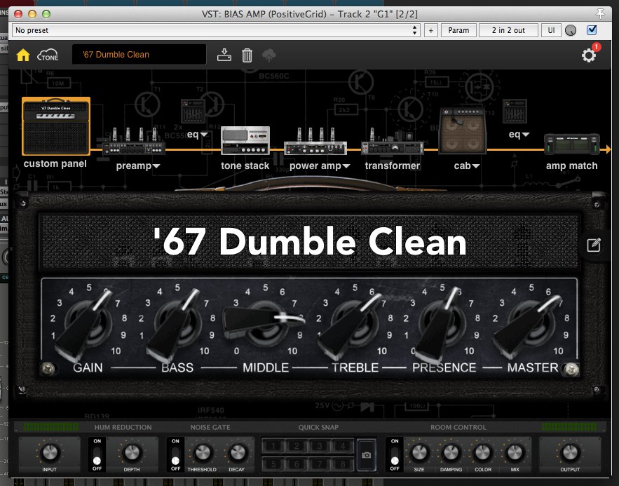Click the edit panel pencil icon
The height and width of the screenshot is (486, 619).
(594, 245)
